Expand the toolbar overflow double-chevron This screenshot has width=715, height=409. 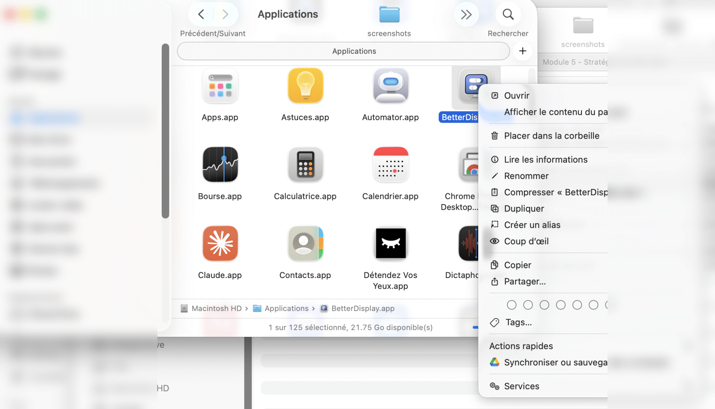pyautogui.click(x=466, y=15)
